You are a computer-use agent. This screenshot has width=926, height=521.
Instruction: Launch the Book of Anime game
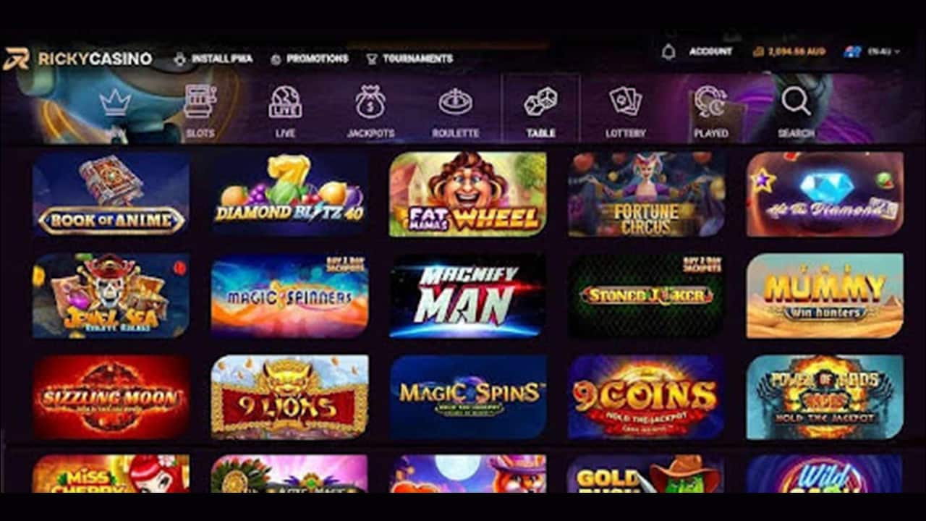click(x=111, y=194)
